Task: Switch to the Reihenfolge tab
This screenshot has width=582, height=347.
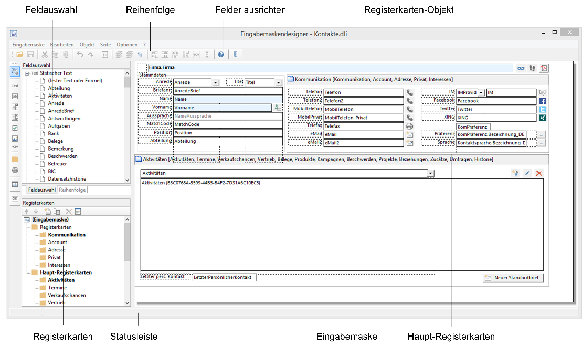Action: click(x=72, y=190)
